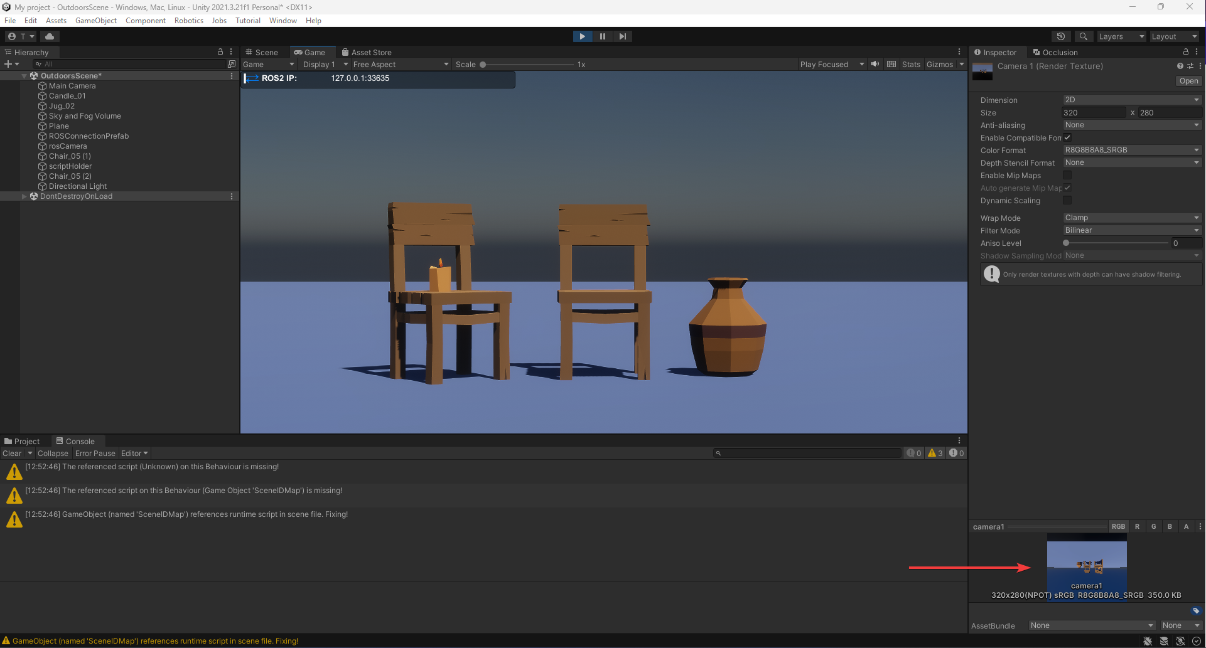This screenshot has width=1206, height=648.
Task: Click the Size width field 320
Action: 1094,113
